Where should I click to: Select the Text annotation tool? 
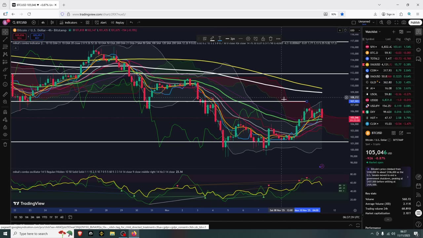click(5, 77)
